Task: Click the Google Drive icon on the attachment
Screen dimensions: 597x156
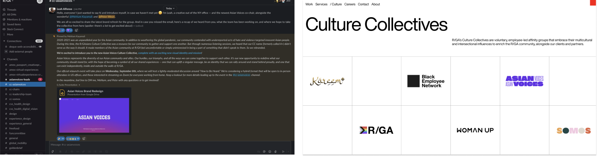Action: coord(62,93)
